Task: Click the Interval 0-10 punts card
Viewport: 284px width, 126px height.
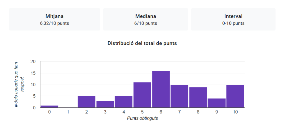Action: pos(233,19)
